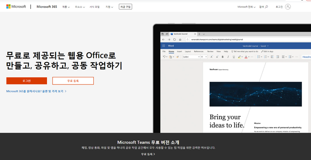Click the Paste clipboard icon
Image resolution: width=311 pixels, height=160 pixels.
[x=170, y=57]
